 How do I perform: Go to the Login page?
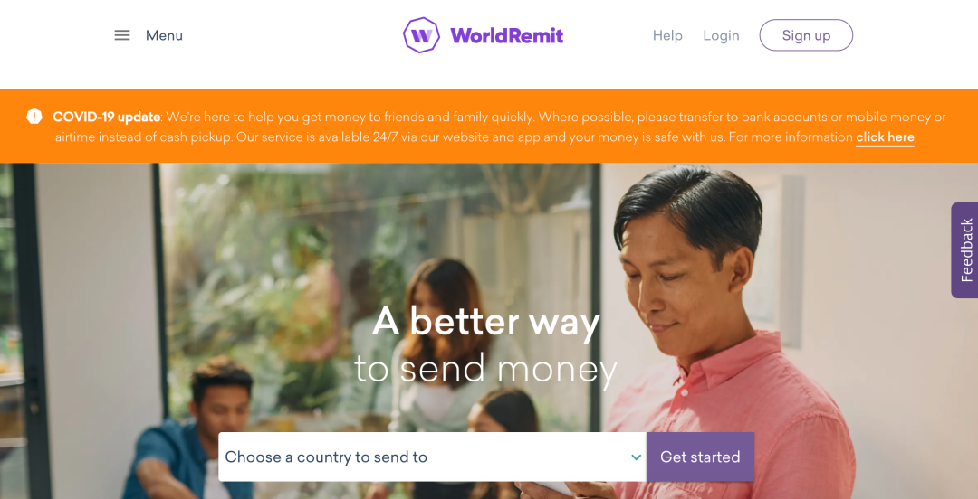tap(721, 35)
